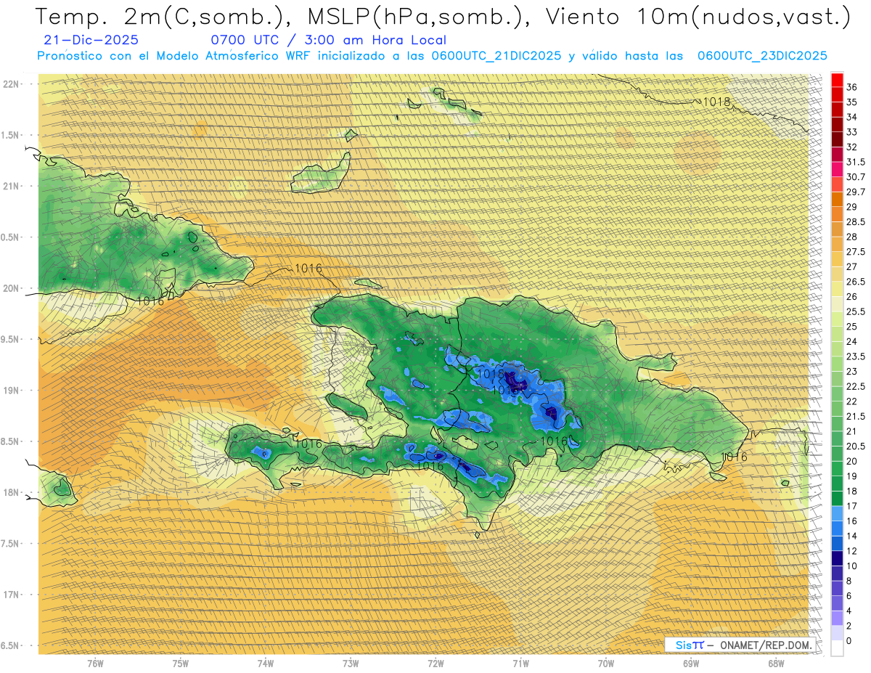The width and height of the screenshot is (871, 673).
Task: Click the legend value 16
Action: [x=851, y=521]
